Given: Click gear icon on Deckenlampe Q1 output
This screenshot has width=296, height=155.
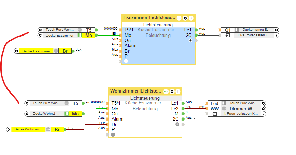Looking at the screenshot, I should click(277, 30).
